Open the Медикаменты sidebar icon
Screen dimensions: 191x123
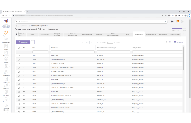click(6, 72)
